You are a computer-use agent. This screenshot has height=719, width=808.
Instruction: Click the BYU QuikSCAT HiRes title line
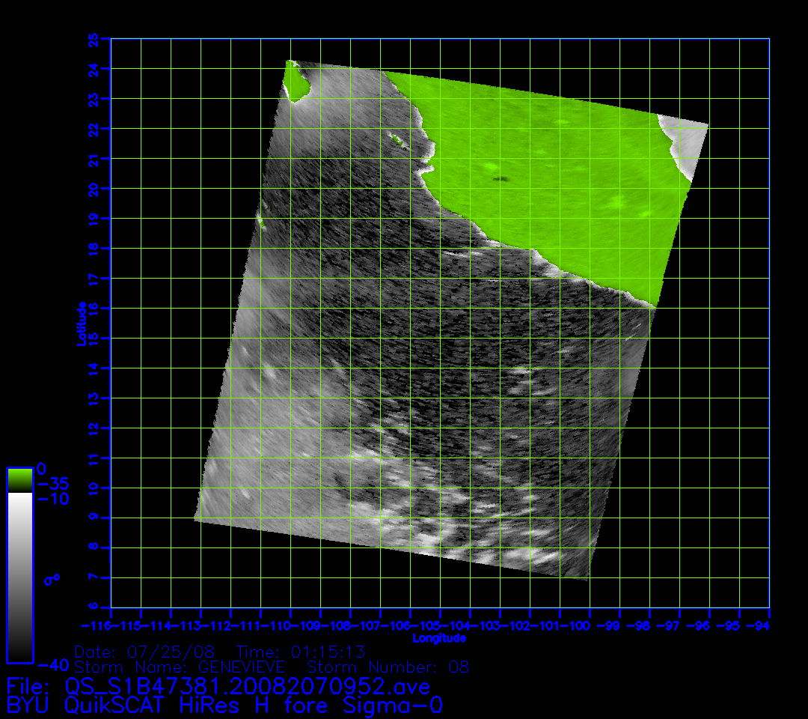tap(224, 706)
